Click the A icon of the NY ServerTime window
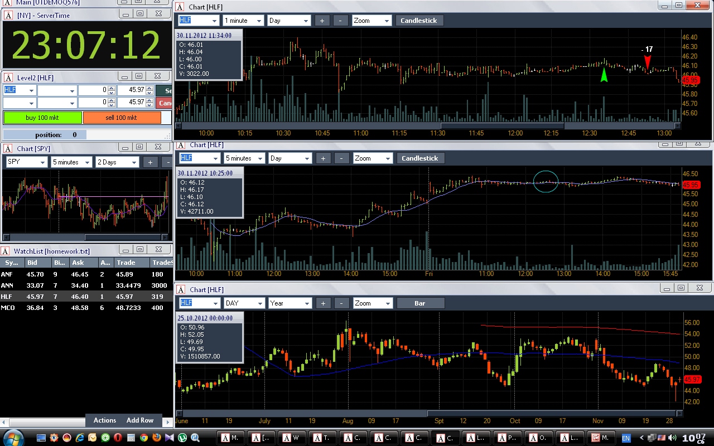Image resolution: width=714 pixels, height=446 pixels. point(8,15)
